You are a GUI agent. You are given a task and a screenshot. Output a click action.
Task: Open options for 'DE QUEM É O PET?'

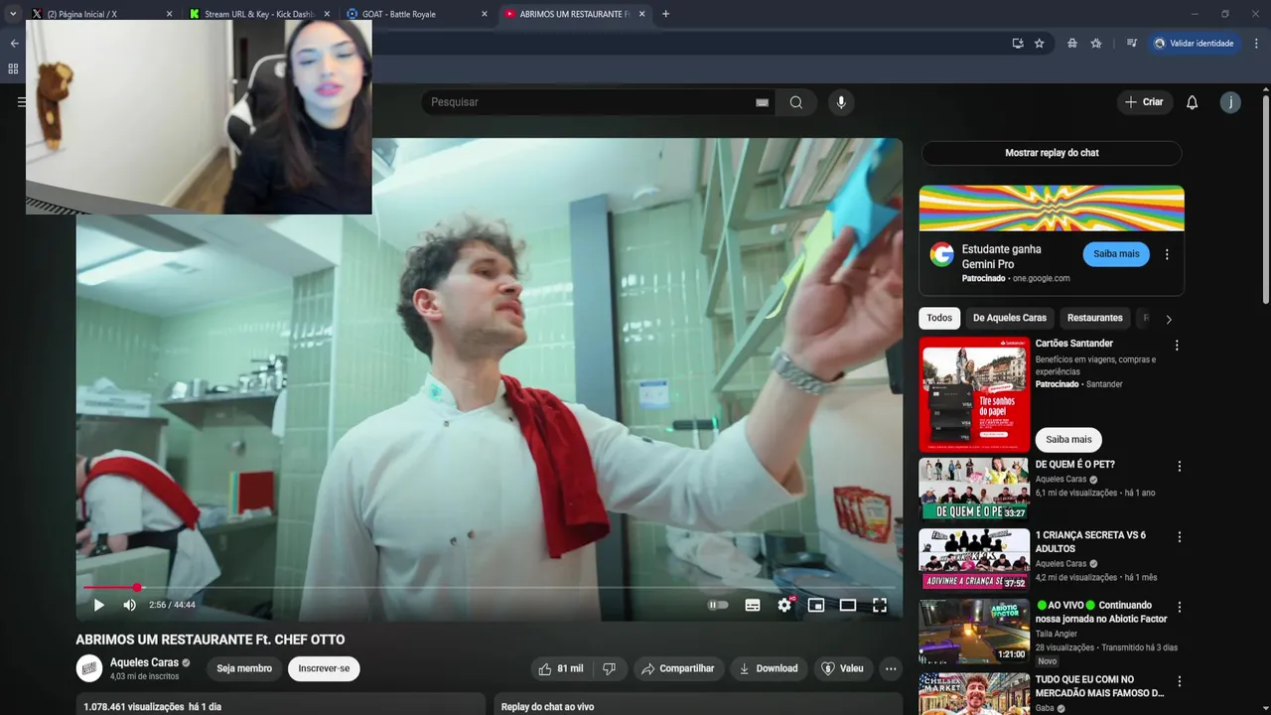[x=1180, y=466]
